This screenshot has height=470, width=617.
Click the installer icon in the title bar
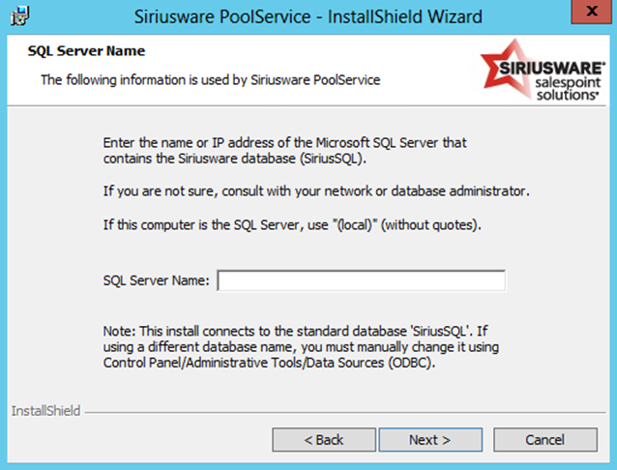[17, 15]
